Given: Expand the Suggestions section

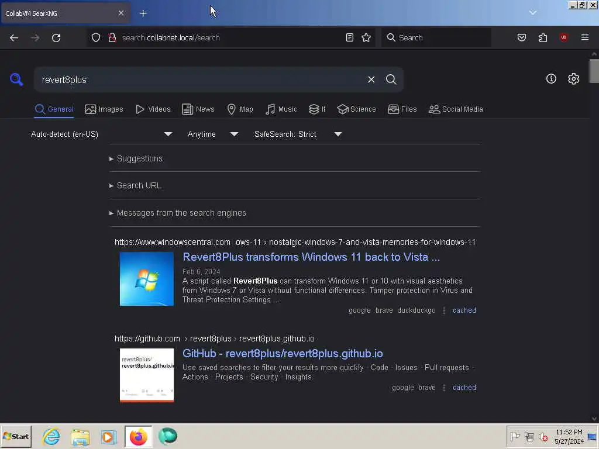Looking at the screenshot, I should pos(136,158).
